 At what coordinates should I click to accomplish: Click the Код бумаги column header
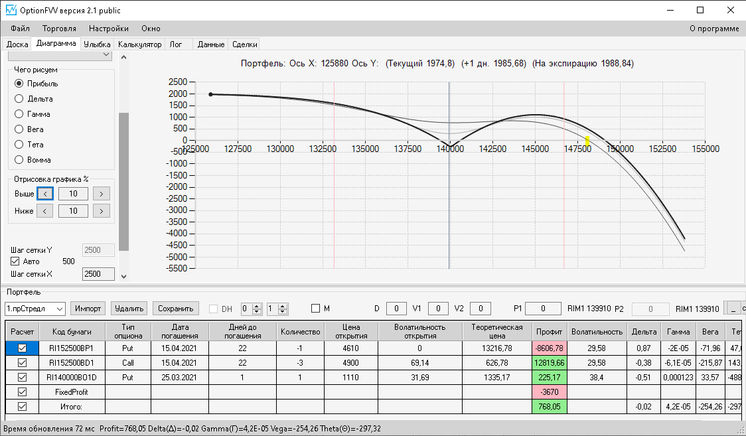pos(72,331)
